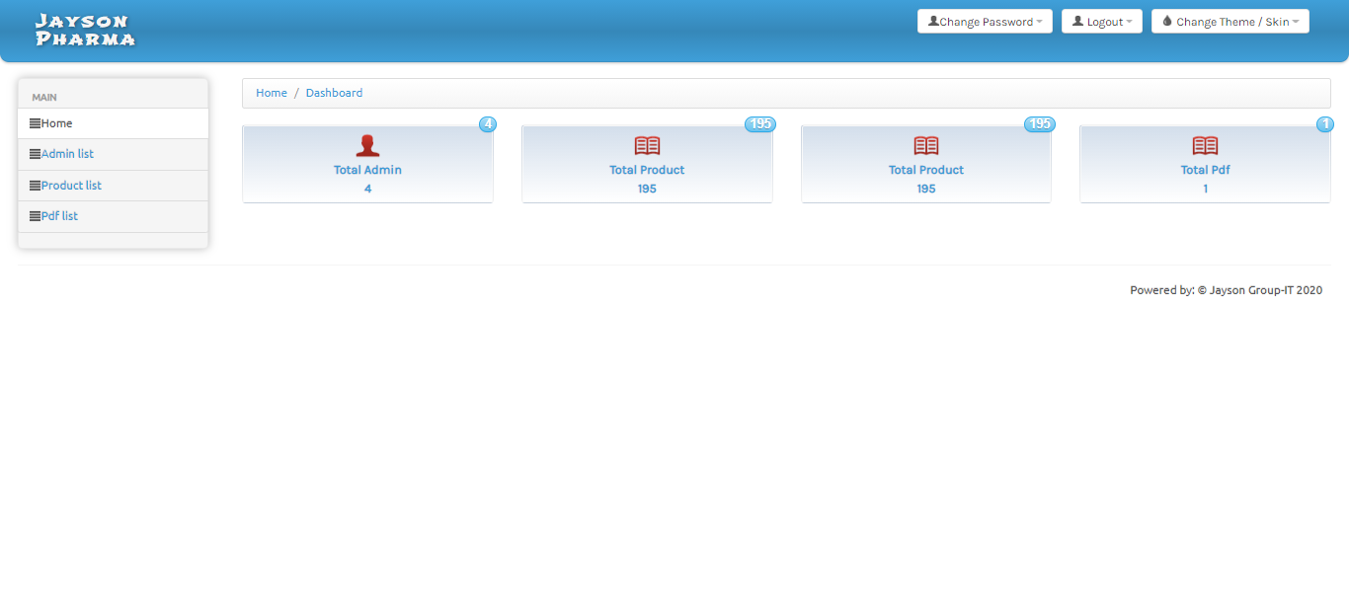1349x616 pixels.
Task: Select Home in the sidebar menu
Action: (x=113, y=123)
